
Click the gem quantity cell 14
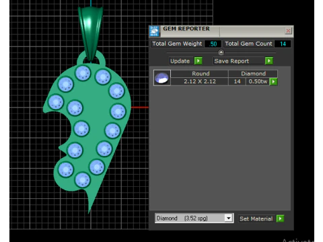pos(237,81)
